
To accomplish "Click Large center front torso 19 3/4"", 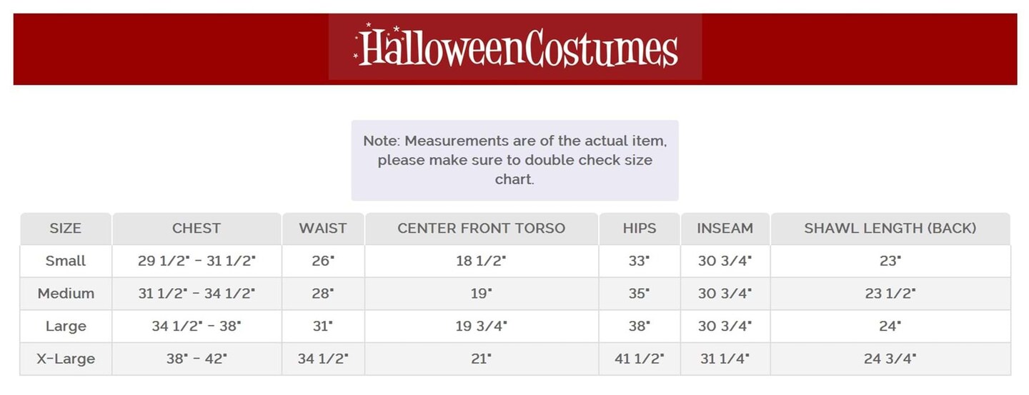I will [481, 327].
